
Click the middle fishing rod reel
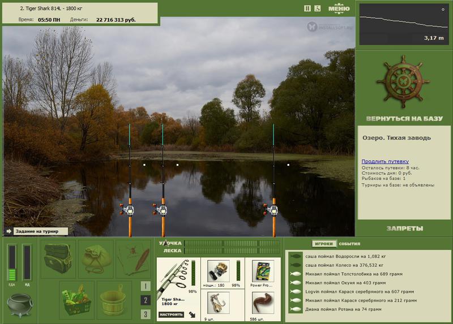[x=161, y=209]
